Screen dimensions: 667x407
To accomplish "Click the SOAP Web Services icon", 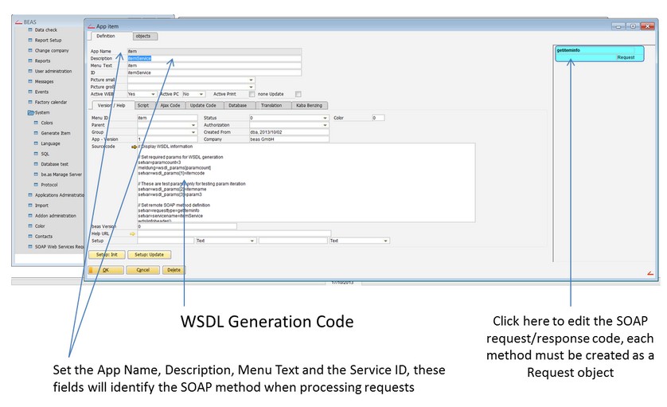I will (30, 246).
